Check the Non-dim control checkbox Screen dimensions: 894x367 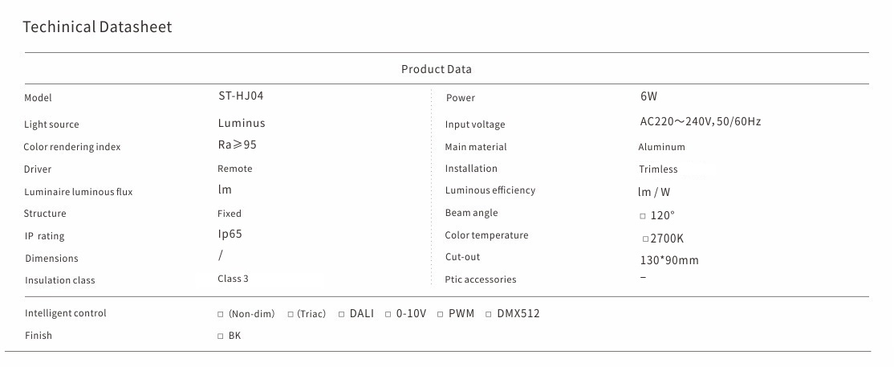coord(221,314)
